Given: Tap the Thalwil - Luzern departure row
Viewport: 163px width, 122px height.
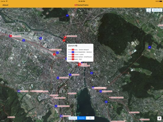Looking at the screenshot, I should 80,54.
